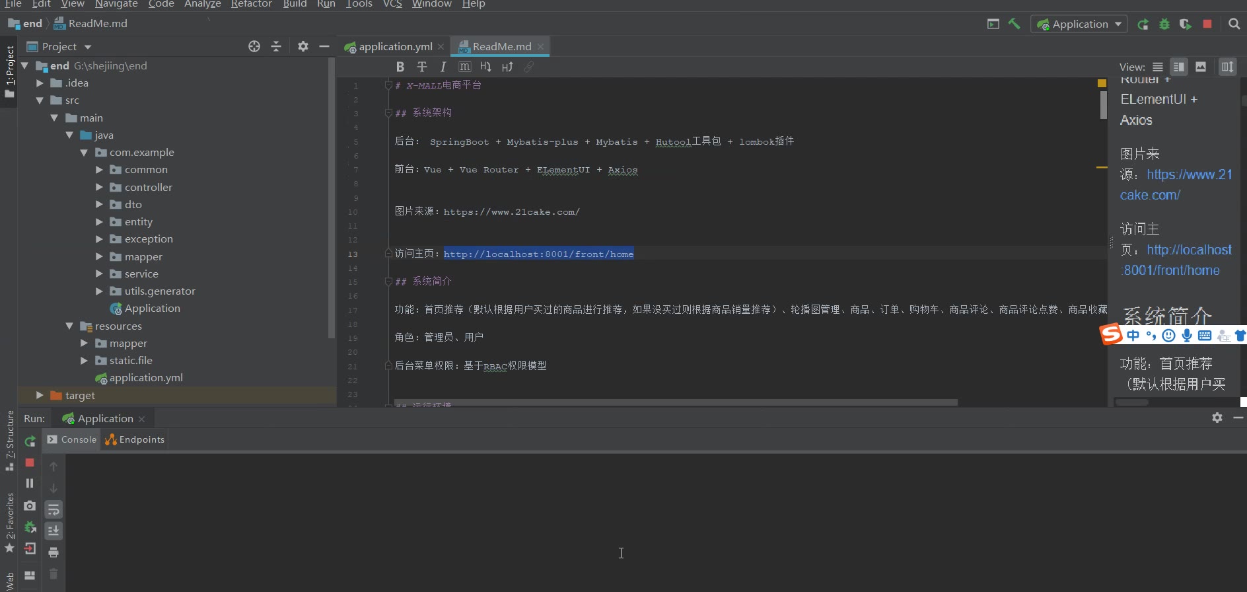1247x592 pixels.
Task: Apply strikethrough formatting in markdown toolbar
Action: (421, 67)
